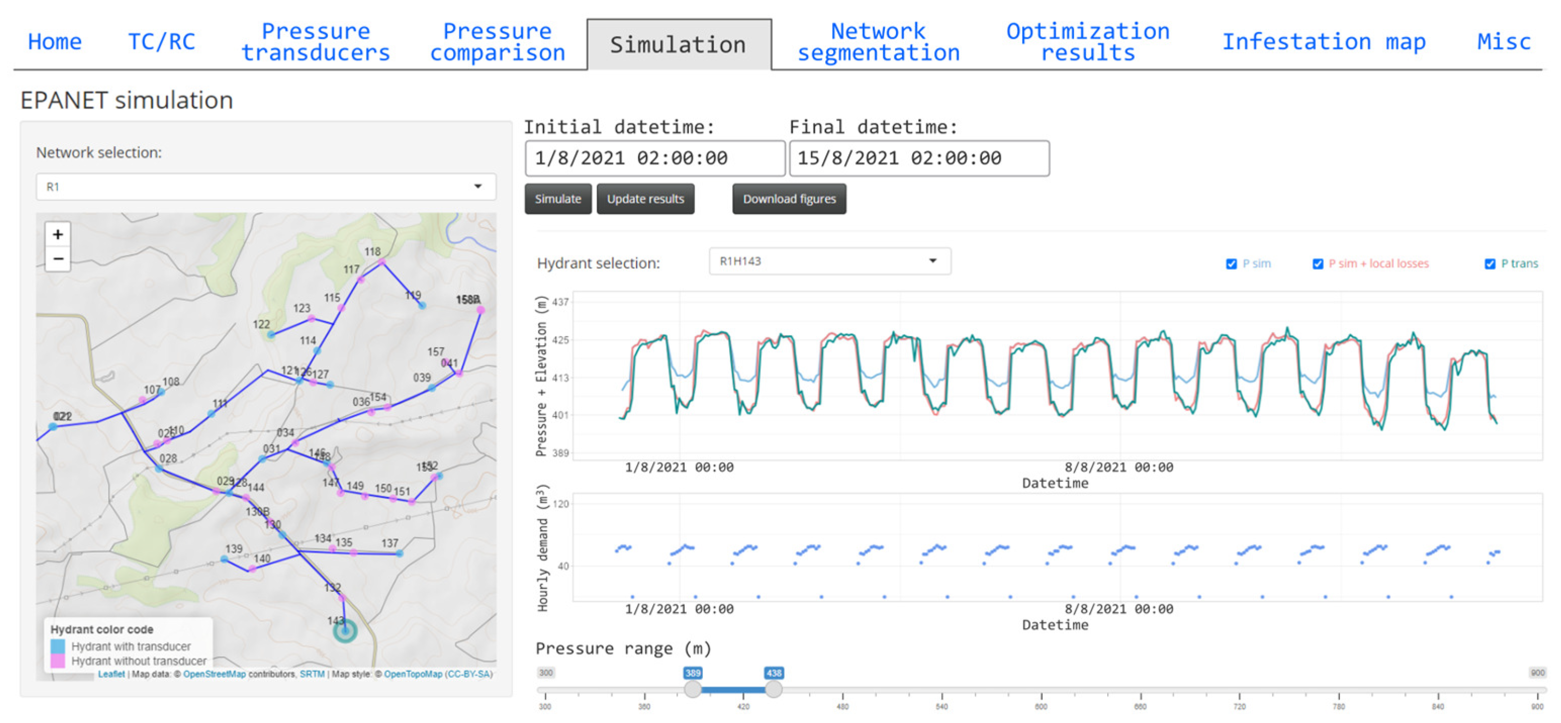The width and height of the screenshot is (1561, 723).
Task: Click Download figures button
Action: pos(789,199)
